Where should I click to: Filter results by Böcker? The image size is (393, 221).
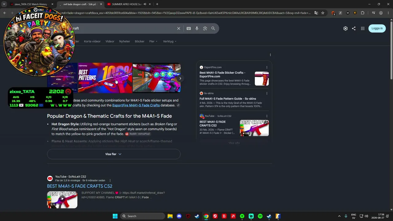pyautogui.click(x=140, y=41)
